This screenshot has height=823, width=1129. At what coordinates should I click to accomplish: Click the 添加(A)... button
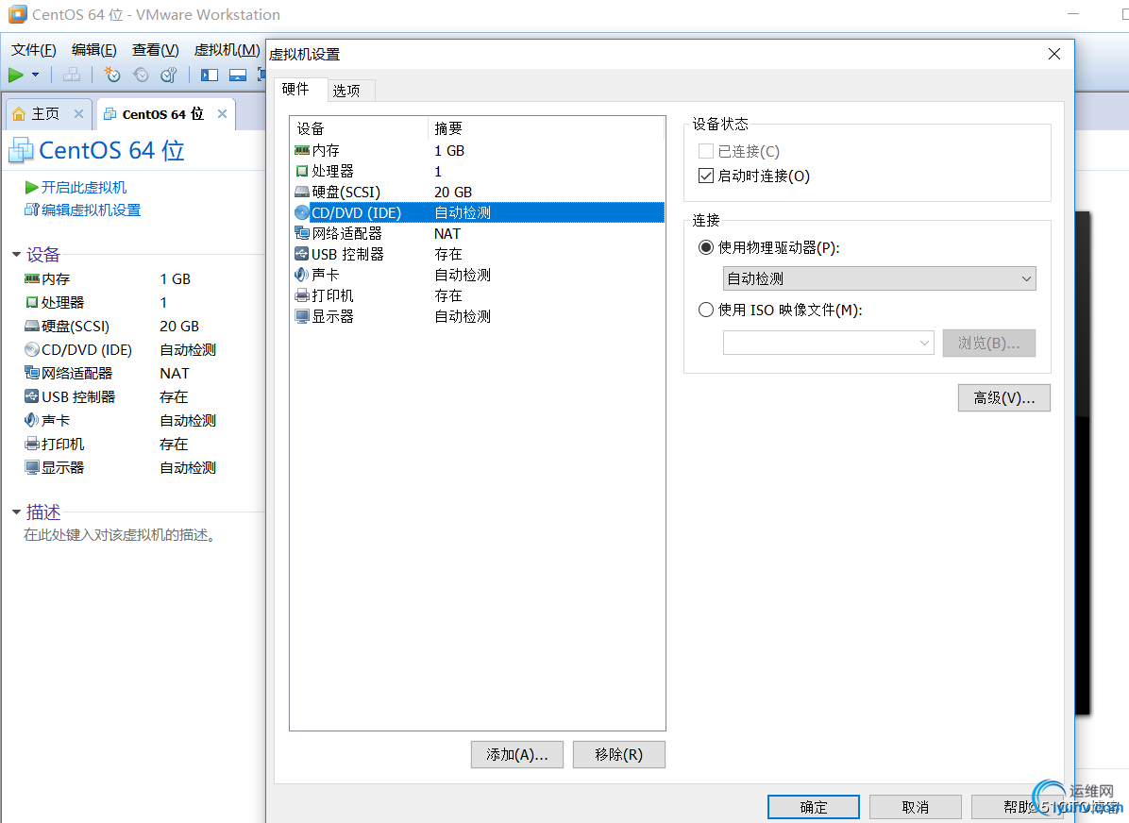(517, 755)
